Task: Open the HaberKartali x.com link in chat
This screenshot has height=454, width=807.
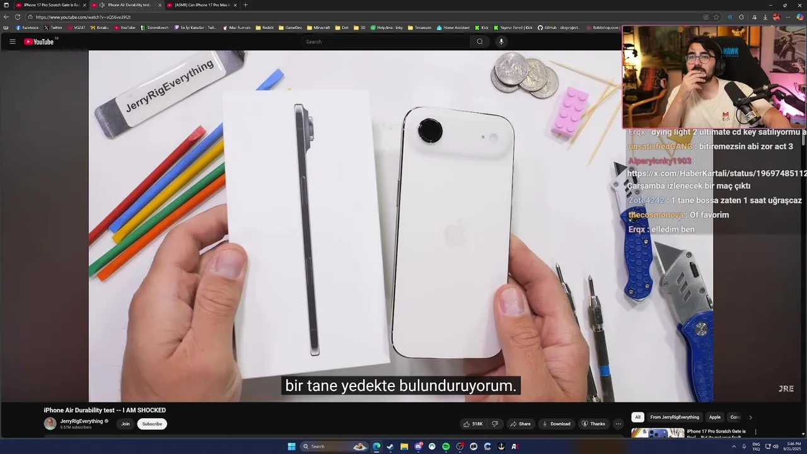Action: point(717,173)
